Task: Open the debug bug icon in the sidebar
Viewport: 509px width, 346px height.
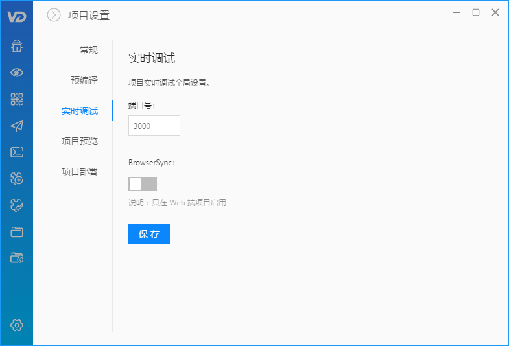Action: tap(17, 46)
